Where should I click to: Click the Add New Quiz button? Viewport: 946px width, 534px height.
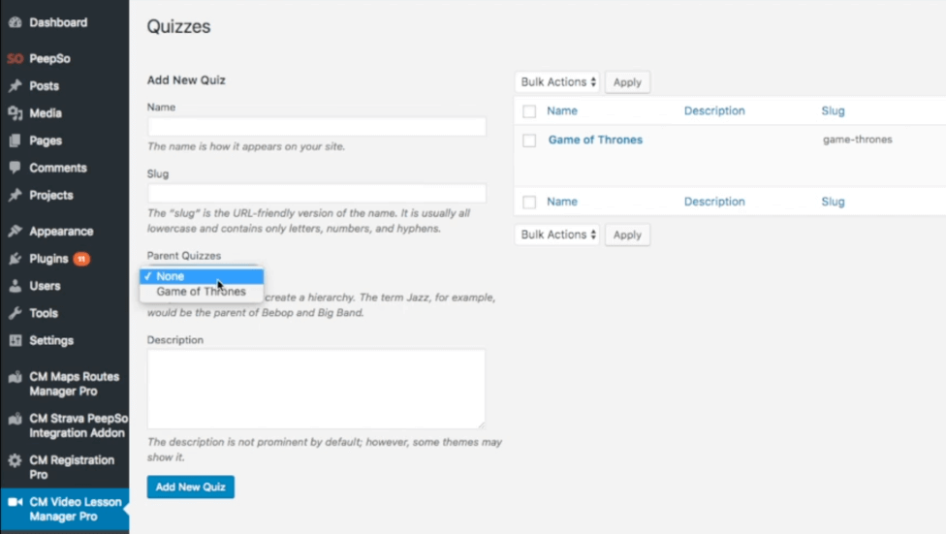point(190,487)
